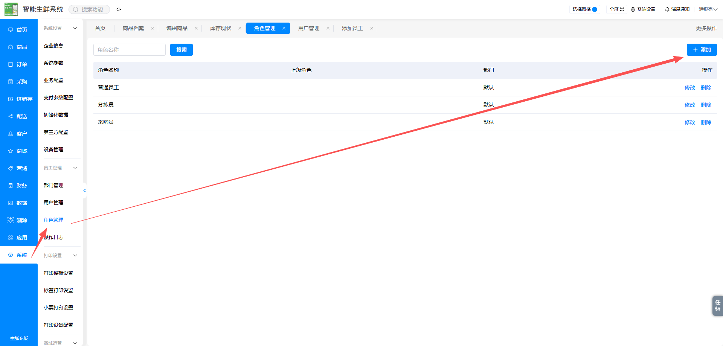
Task: Close the 角色管理 tab
Action: [284, 28]
